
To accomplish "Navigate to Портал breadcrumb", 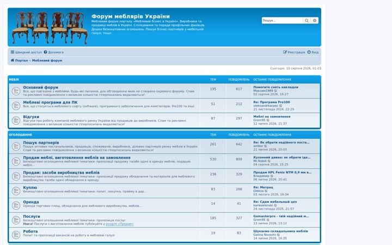I will coord(19,60).
